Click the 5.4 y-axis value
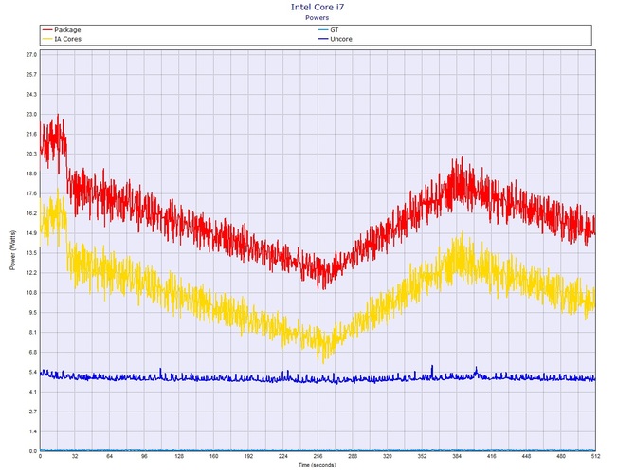 click(x=33, y=372)
